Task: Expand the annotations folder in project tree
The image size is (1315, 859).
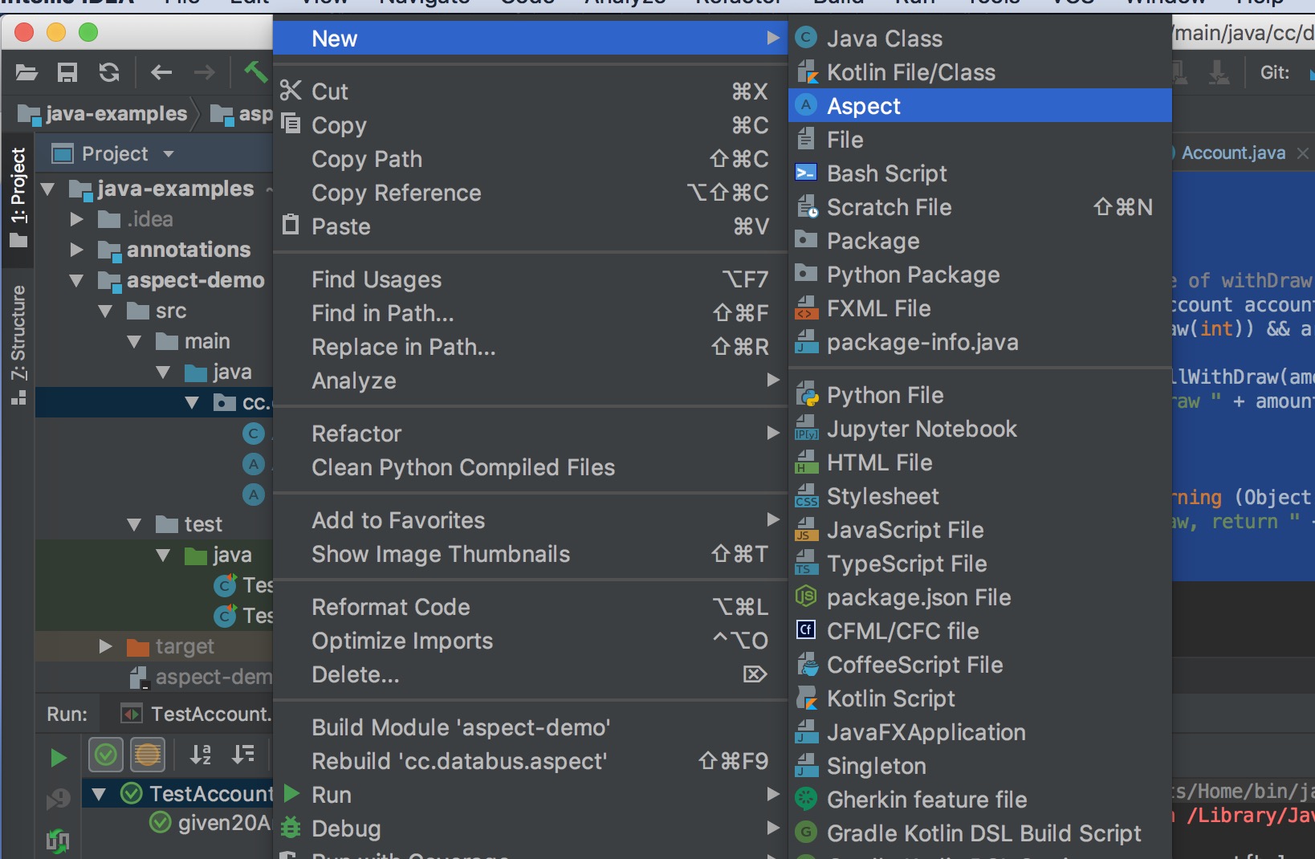Action: coord(77,250)
